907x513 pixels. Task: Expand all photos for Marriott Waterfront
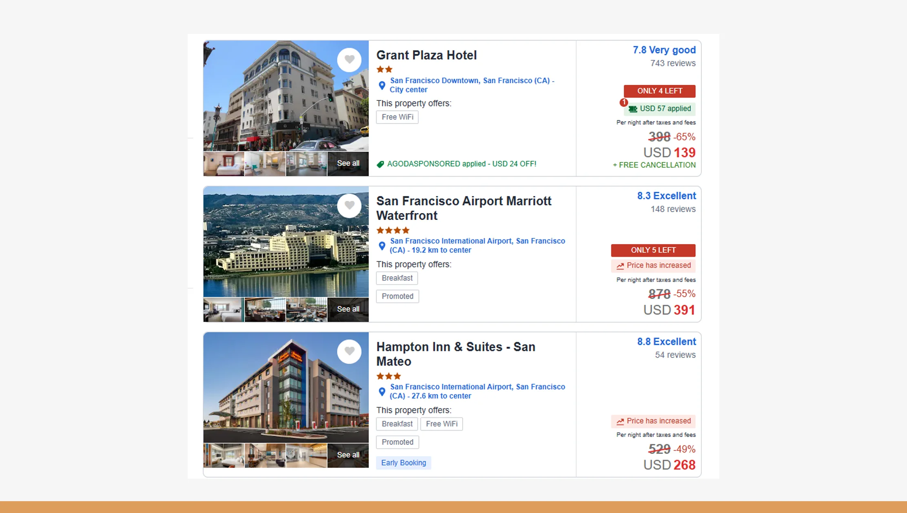(348, 309)
